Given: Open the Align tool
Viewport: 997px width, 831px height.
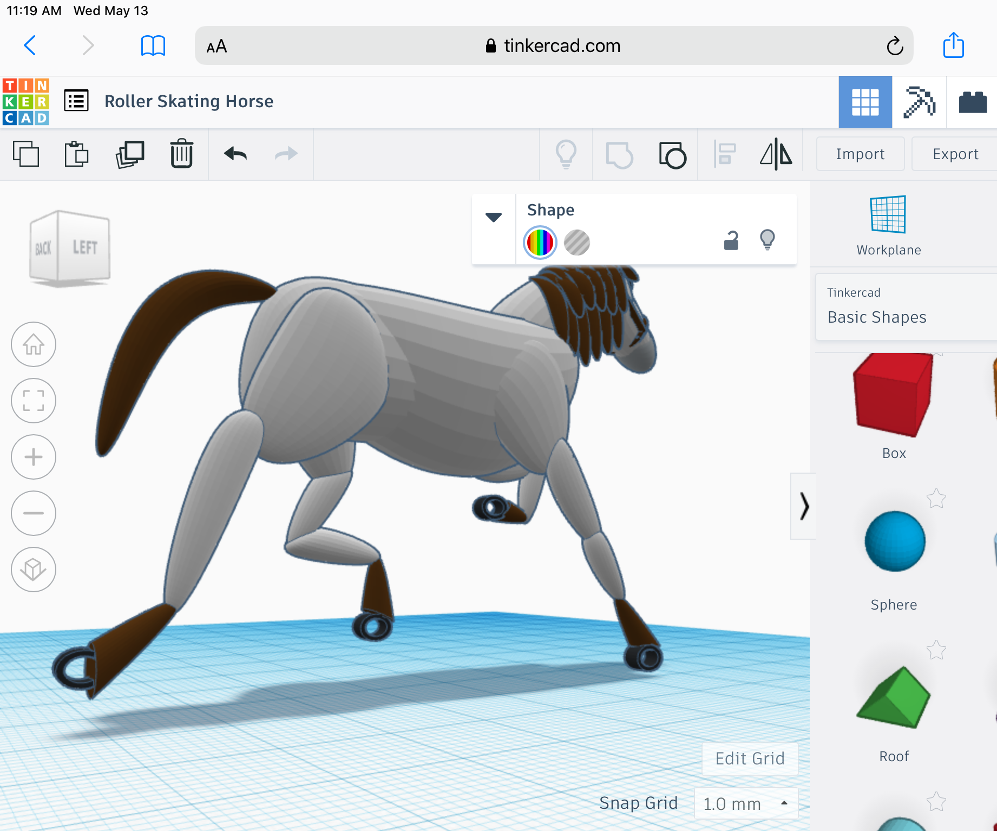Looking at the screenshot, I should [724, 154].
